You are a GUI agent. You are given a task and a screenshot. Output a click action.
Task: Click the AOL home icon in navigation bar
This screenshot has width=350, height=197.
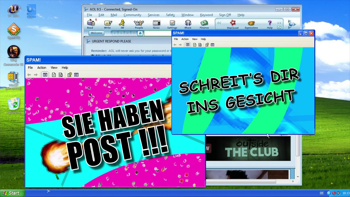(x=140, y=33)
